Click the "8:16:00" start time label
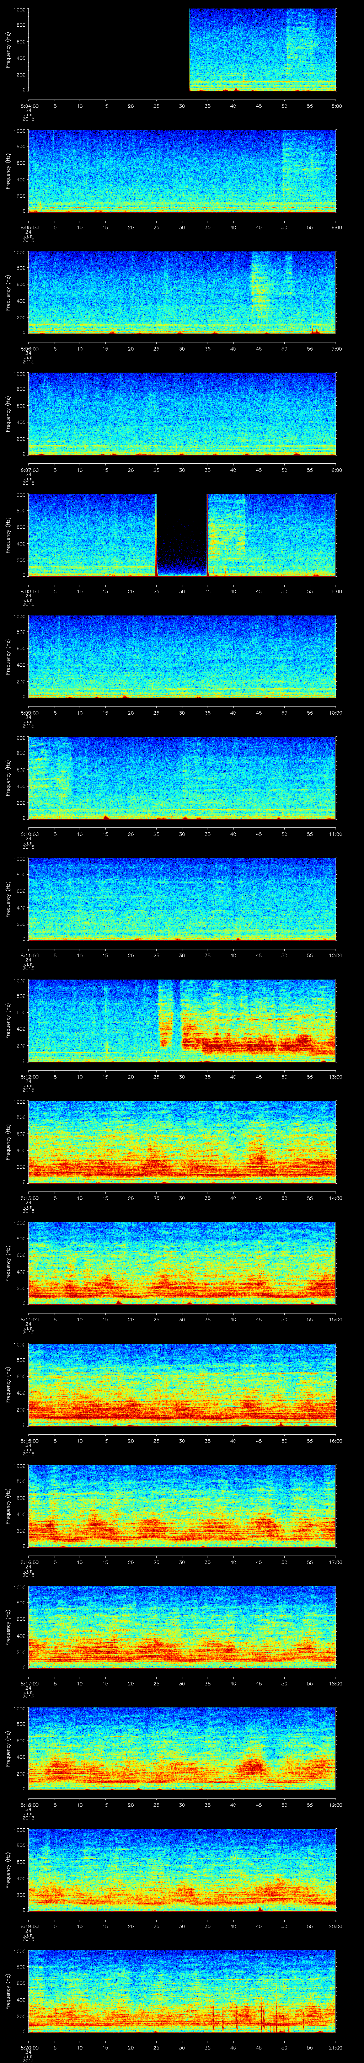The height and width of the screenshot is (2063, 364). (x=29, y=1561)
